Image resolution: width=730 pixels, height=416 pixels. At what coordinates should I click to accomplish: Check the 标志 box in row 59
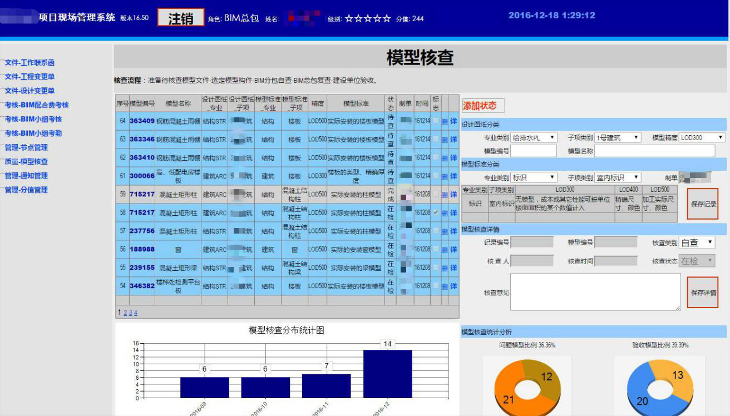436,194
